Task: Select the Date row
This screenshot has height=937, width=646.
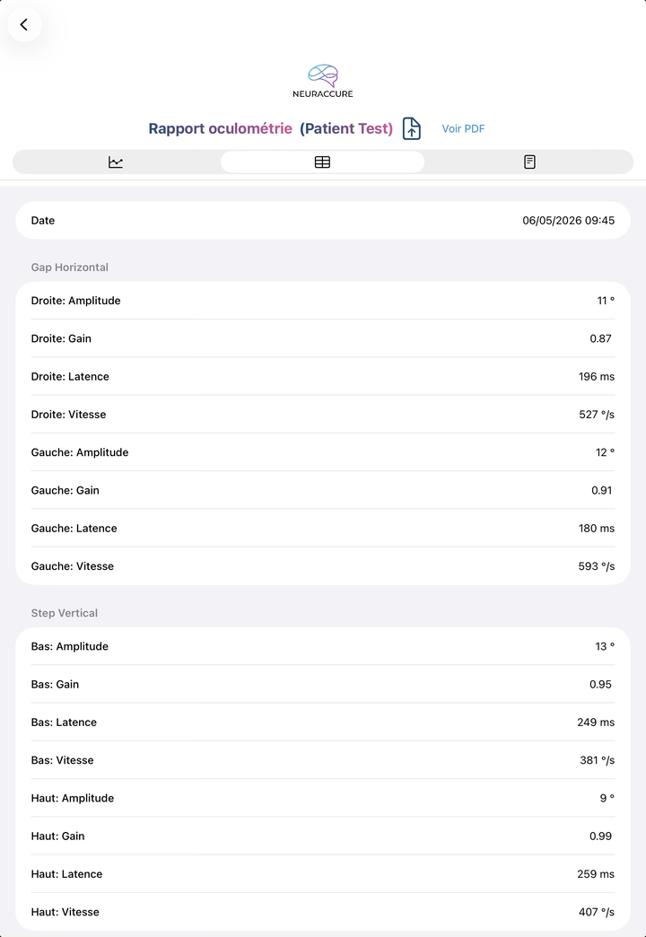Action: (323, 221)
